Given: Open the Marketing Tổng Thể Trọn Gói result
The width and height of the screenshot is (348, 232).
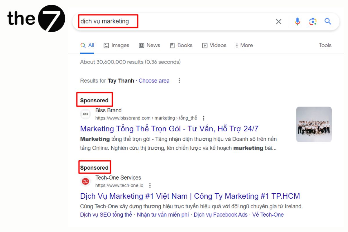Looking at the screenshot, I should click(169, 128).
